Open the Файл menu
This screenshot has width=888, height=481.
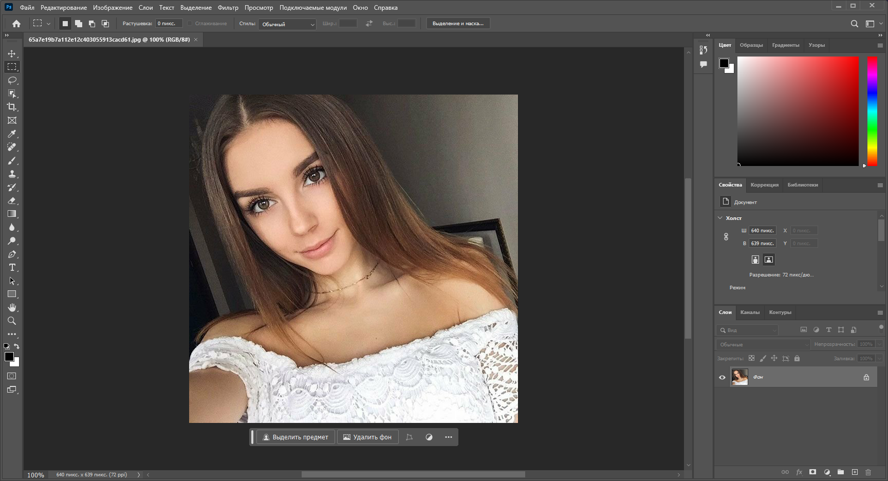click(x=27, y=8)
